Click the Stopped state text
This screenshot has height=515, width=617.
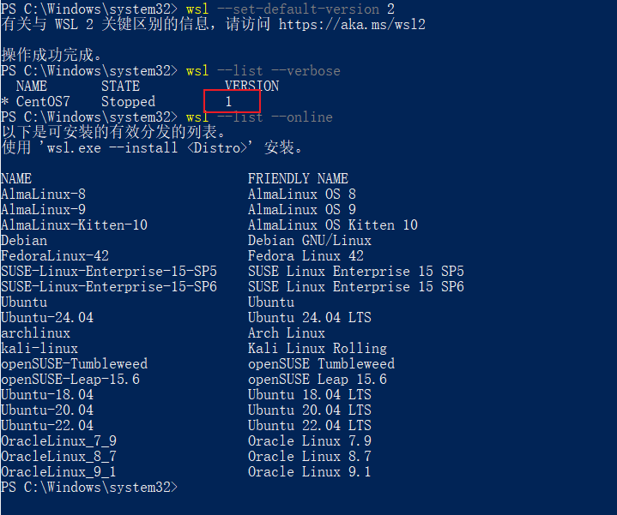pos(128,102)
